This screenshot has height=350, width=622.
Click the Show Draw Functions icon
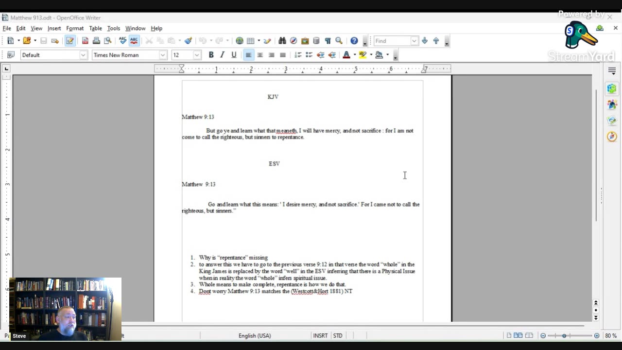coord(267,41)
